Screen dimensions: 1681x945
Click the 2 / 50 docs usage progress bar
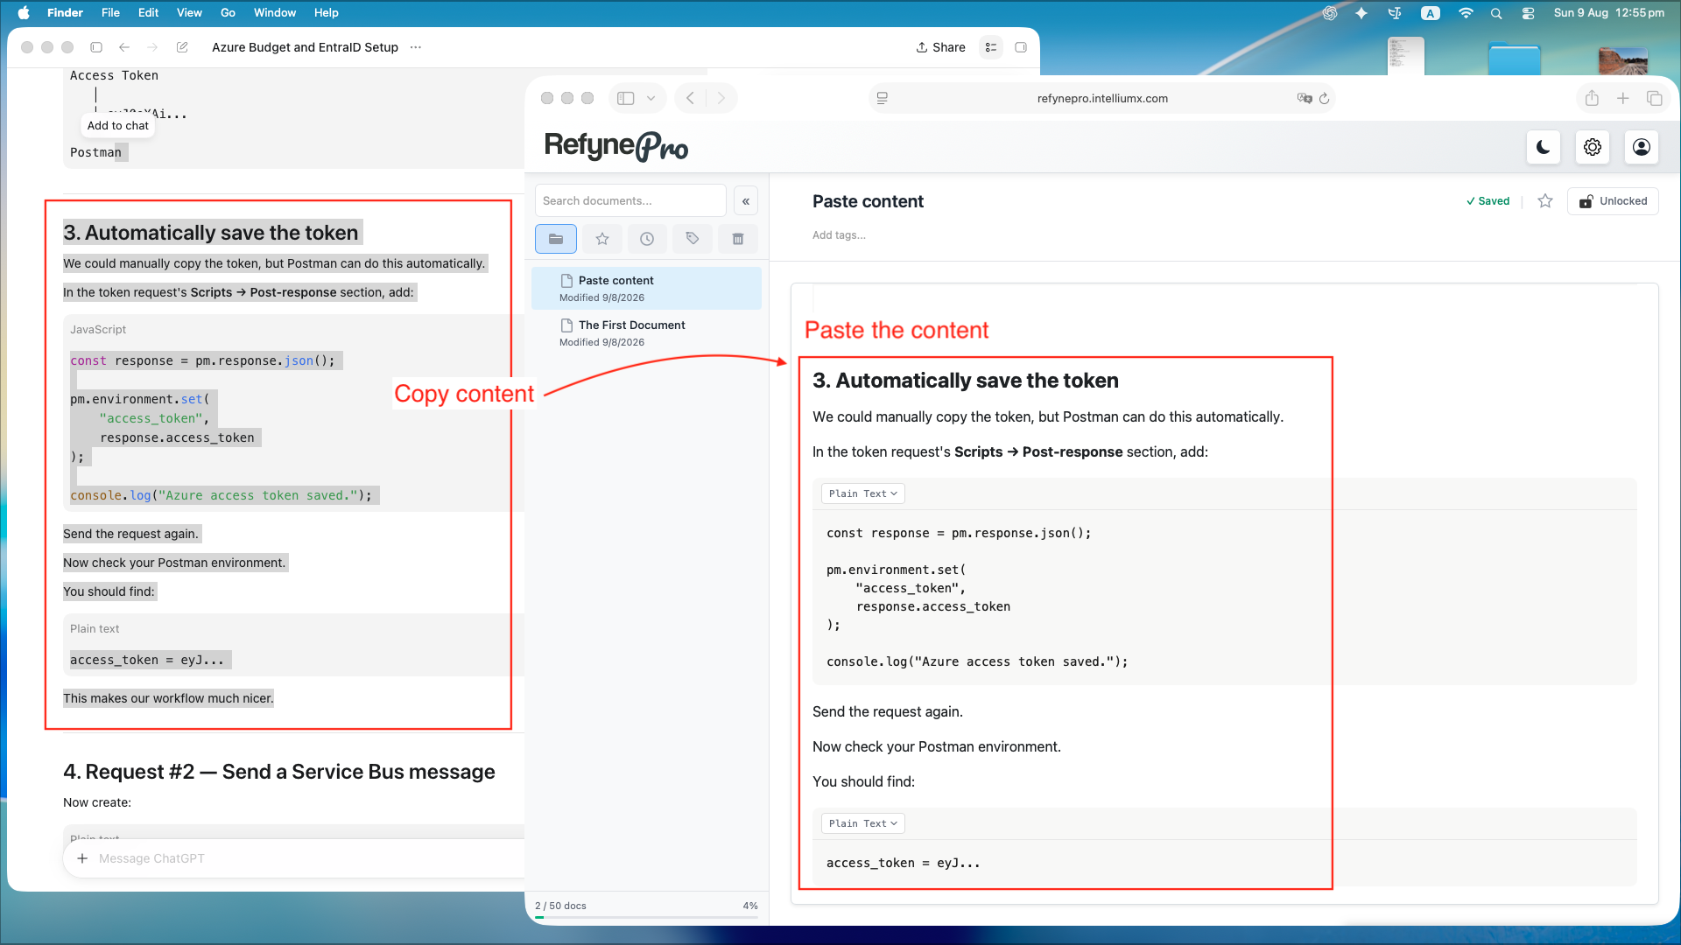pyautogui.click(x=646, y=917)
